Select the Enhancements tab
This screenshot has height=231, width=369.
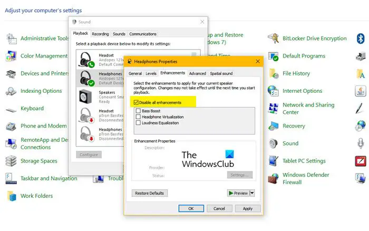tap(173, 73)
